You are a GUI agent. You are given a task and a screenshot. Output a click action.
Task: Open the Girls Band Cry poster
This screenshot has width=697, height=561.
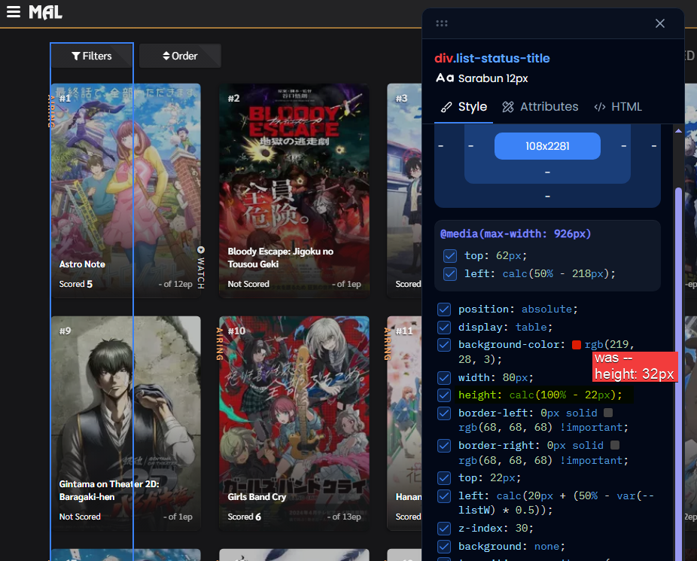pos(294,414)
